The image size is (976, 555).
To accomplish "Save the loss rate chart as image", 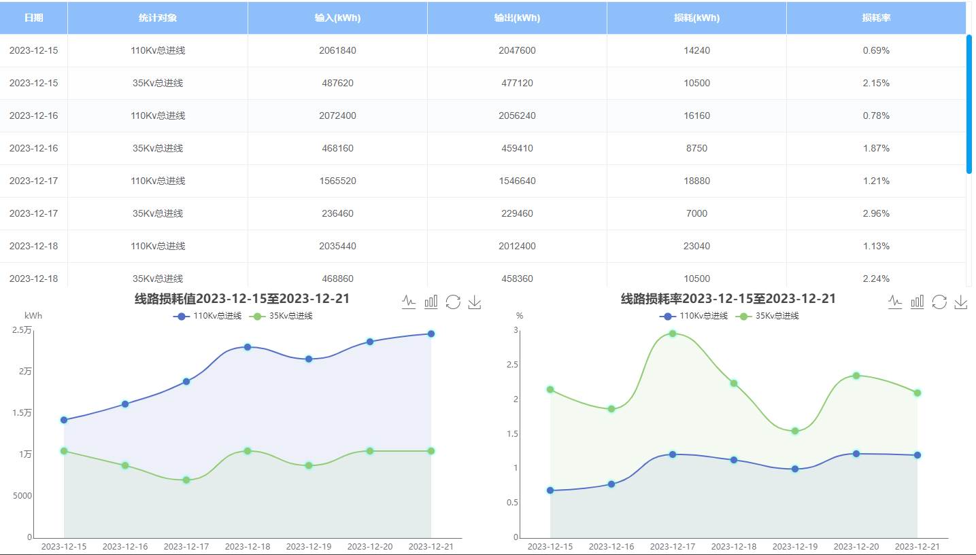I will point(961,302).
